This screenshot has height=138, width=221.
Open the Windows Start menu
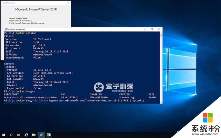click(4, 135)
